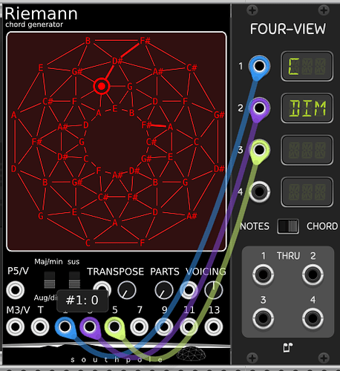Flip the sus switch
Viewport: 340px width, 371px height.
[74, 280]
